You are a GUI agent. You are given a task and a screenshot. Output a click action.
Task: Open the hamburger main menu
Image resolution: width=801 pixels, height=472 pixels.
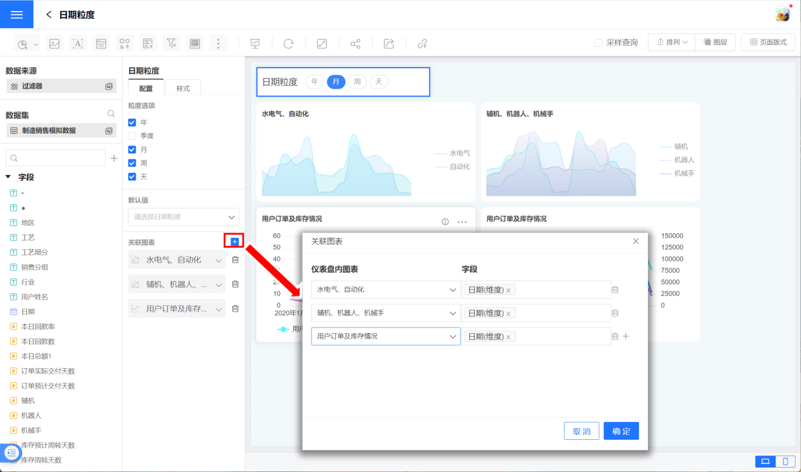(17, 14)
